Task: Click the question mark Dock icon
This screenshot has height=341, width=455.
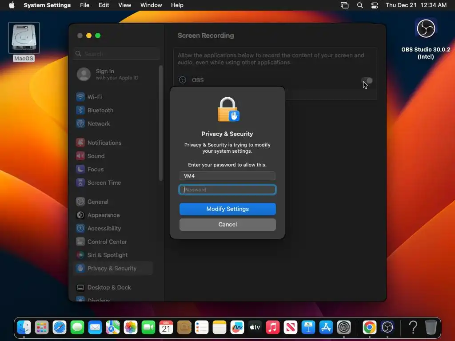Action: 413,327
